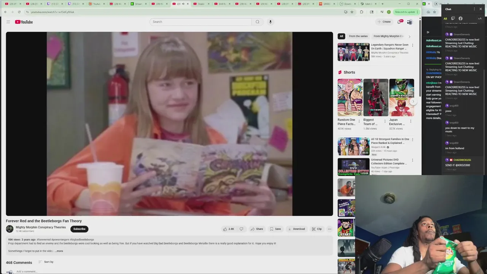Image resolution: width=487 pixels, height=274 pixels.
Task: Click the magnifier search button
Action: [257, 22]
